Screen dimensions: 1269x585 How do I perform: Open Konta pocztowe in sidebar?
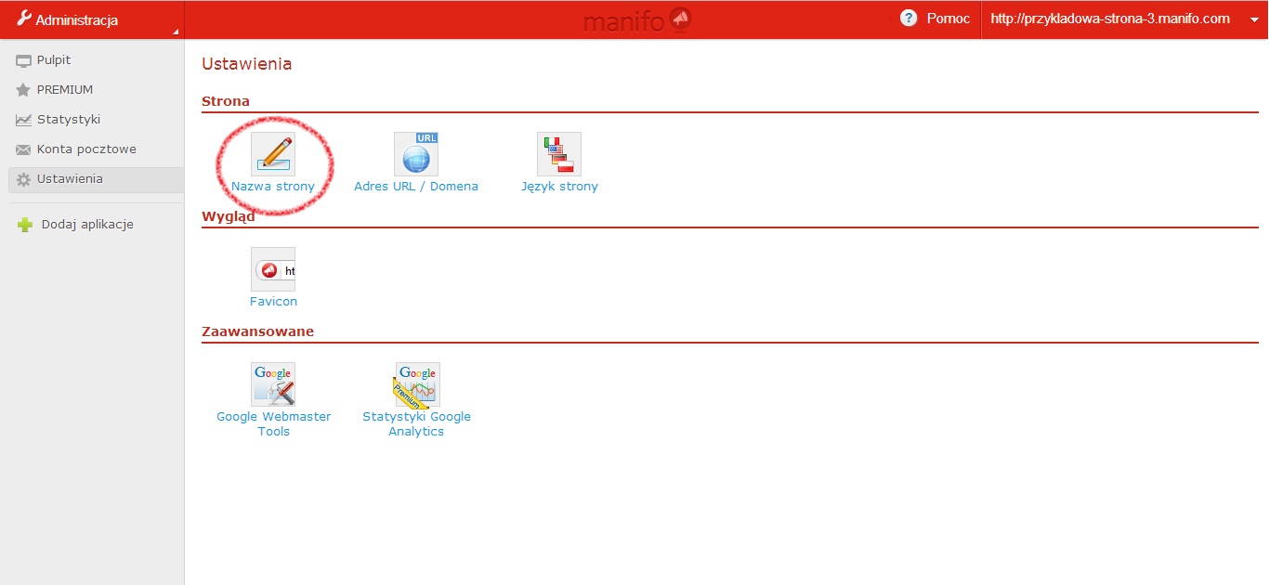[86, 149]
